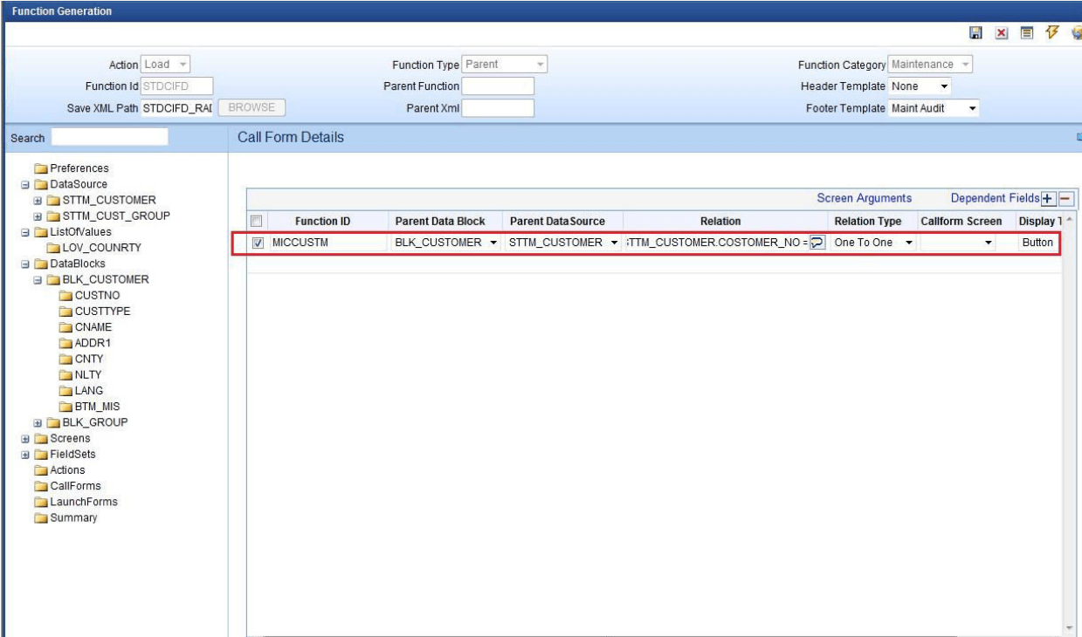This screenshot has height=637, width=1082.
Task: Open the Callform Screen dropdown
Action: 959,243
